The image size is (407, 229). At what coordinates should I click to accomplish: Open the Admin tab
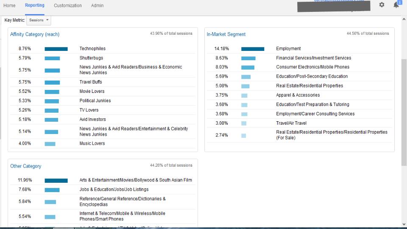click(x=97, y=6)
